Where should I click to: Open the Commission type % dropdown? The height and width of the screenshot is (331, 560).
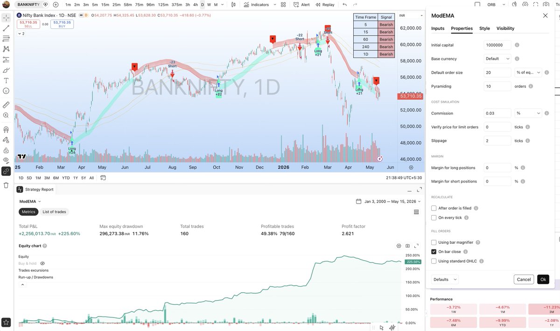pos(528,113)
